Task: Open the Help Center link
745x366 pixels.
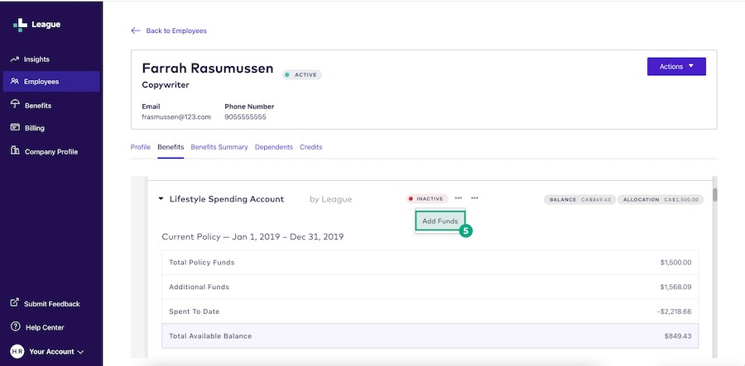Action: pos(45,328)
